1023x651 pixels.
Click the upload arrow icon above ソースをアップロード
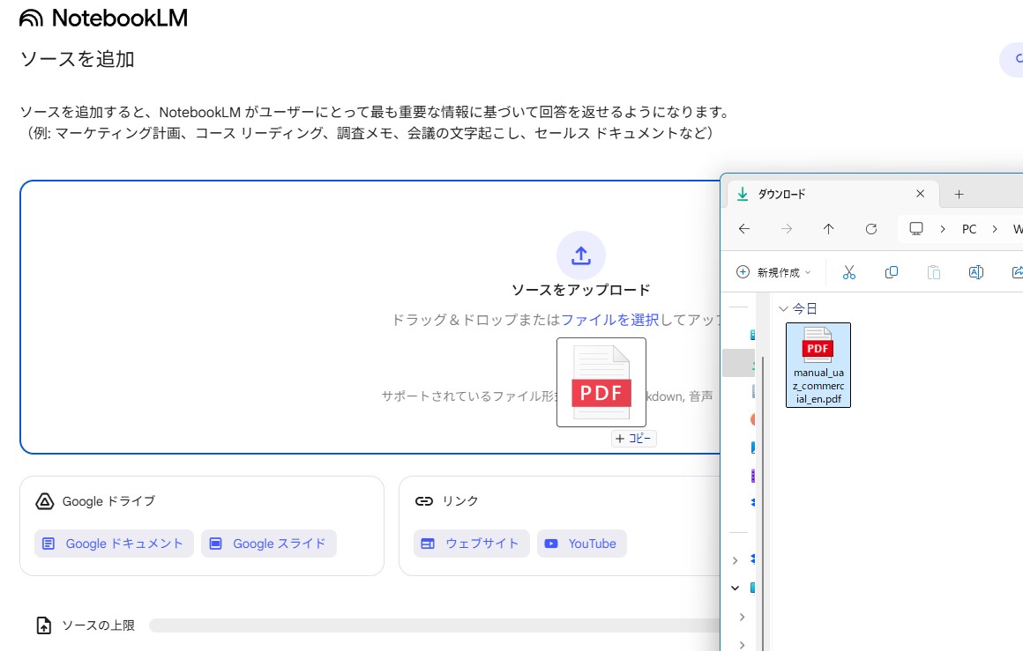point(581,255)
